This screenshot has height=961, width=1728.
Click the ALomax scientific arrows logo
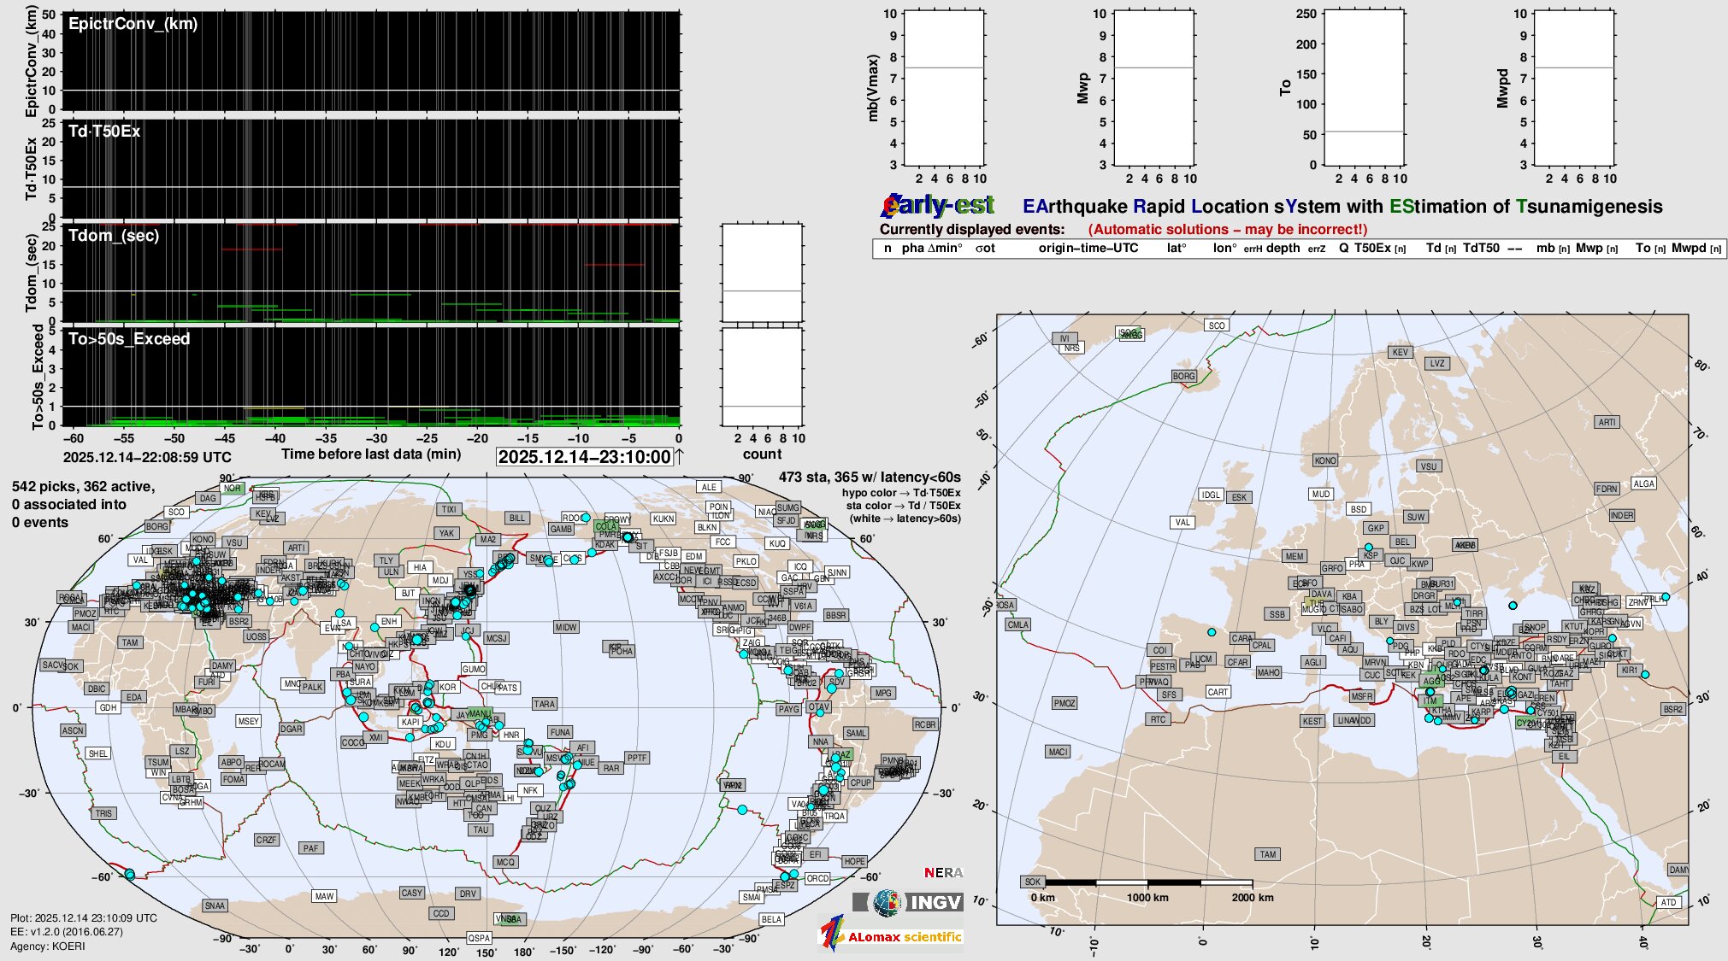833,934
